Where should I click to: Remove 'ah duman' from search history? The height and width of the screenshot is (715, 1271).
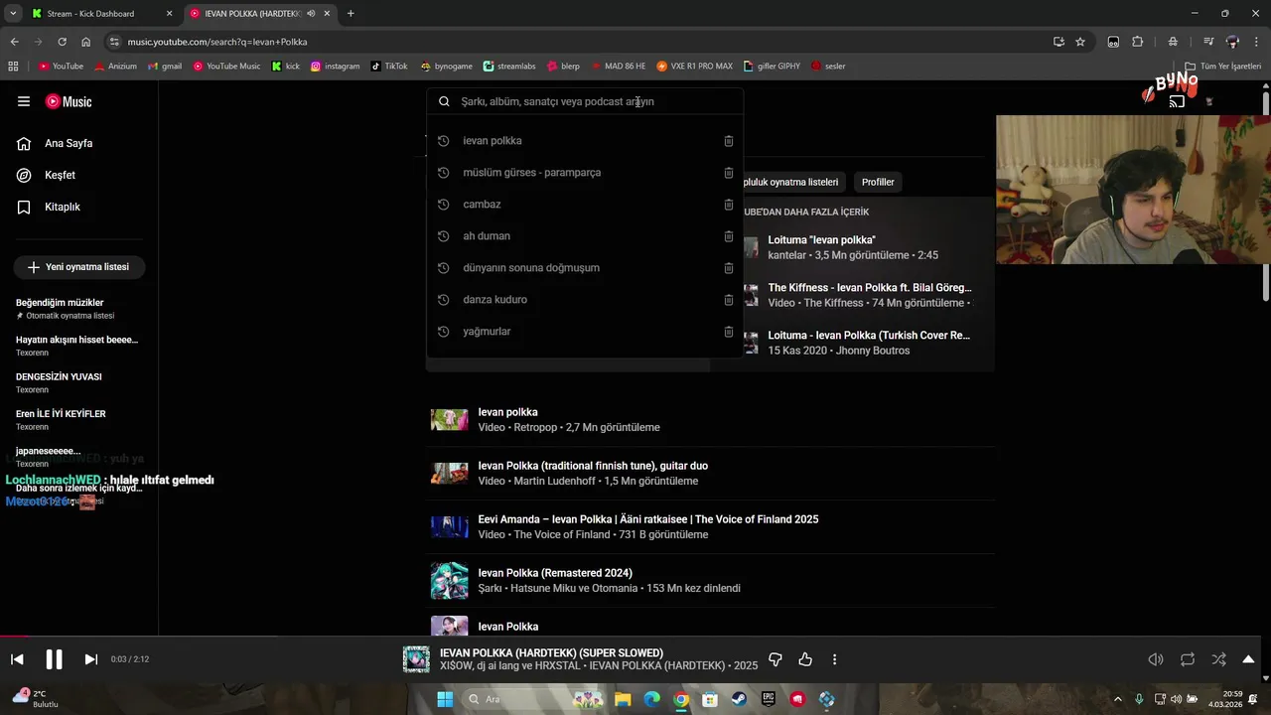[x=728, y=236]
